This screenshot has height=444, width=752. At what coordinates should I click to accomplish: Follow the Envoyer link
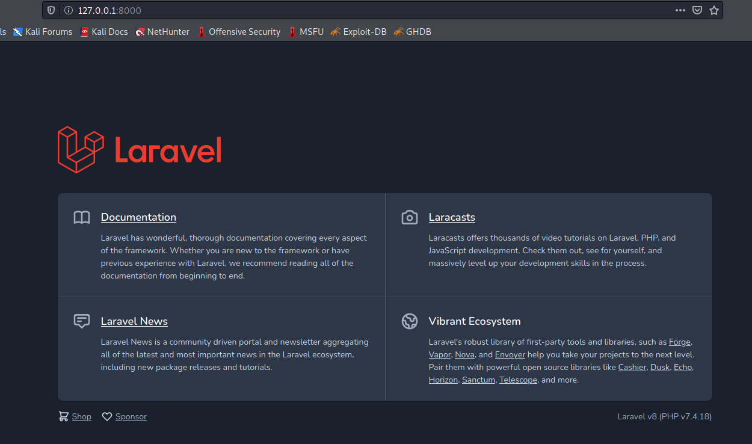coord(510,354)
